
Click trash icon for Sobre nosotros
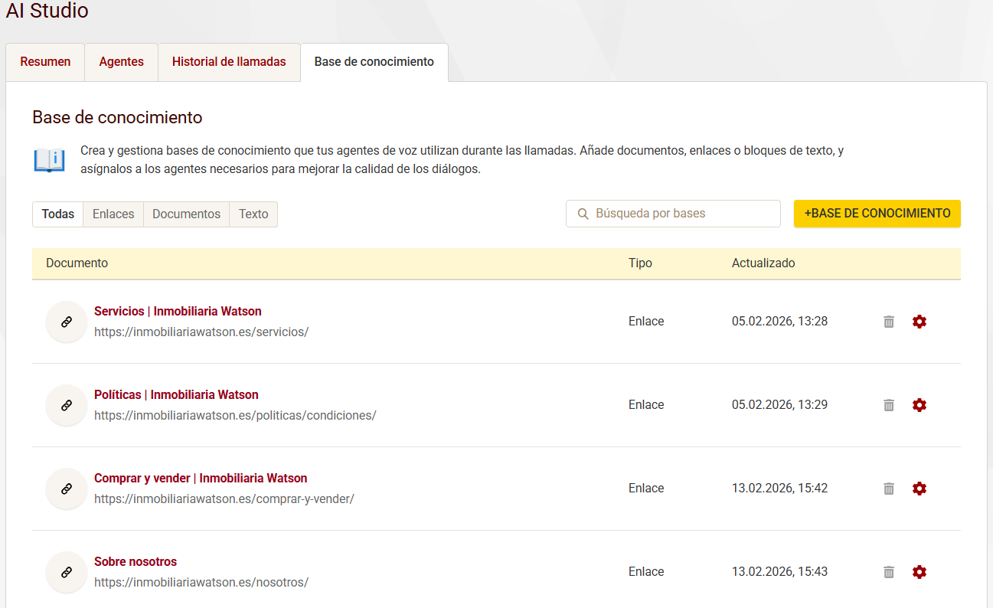pos(889,572)
